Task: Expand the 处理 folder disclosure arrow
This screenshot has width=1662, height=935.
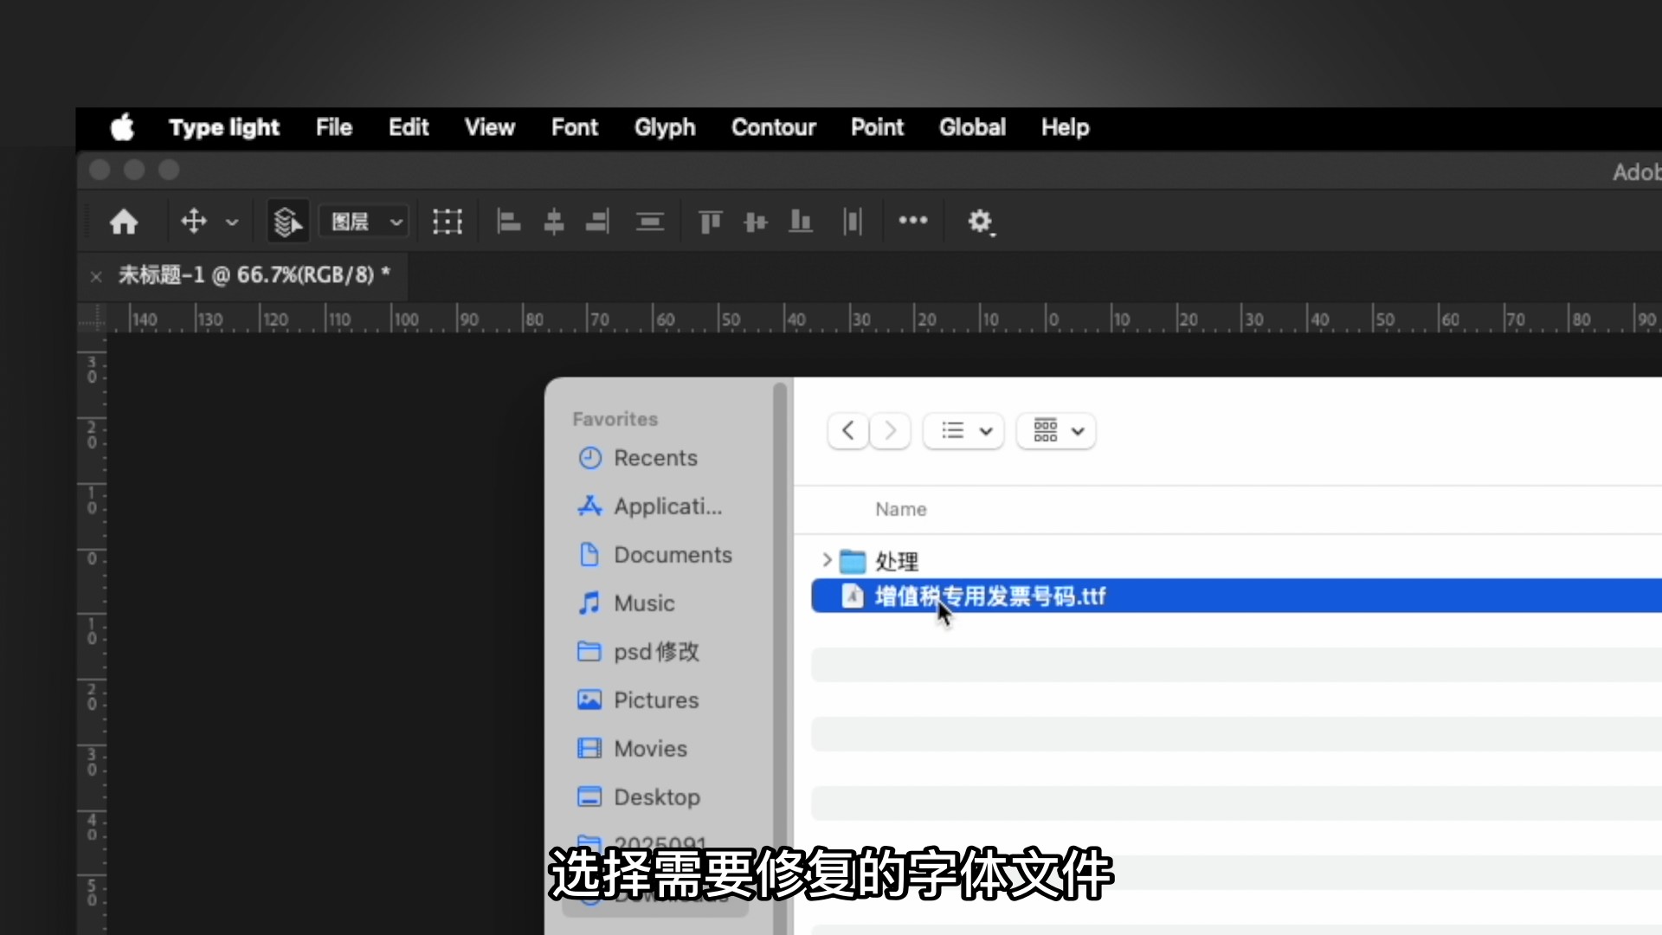Action: pos(827,561)
